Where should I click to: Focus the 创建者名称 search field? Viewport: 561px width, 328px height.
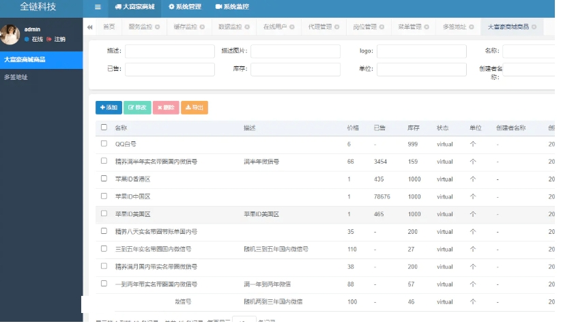click(x=529, y=70)
